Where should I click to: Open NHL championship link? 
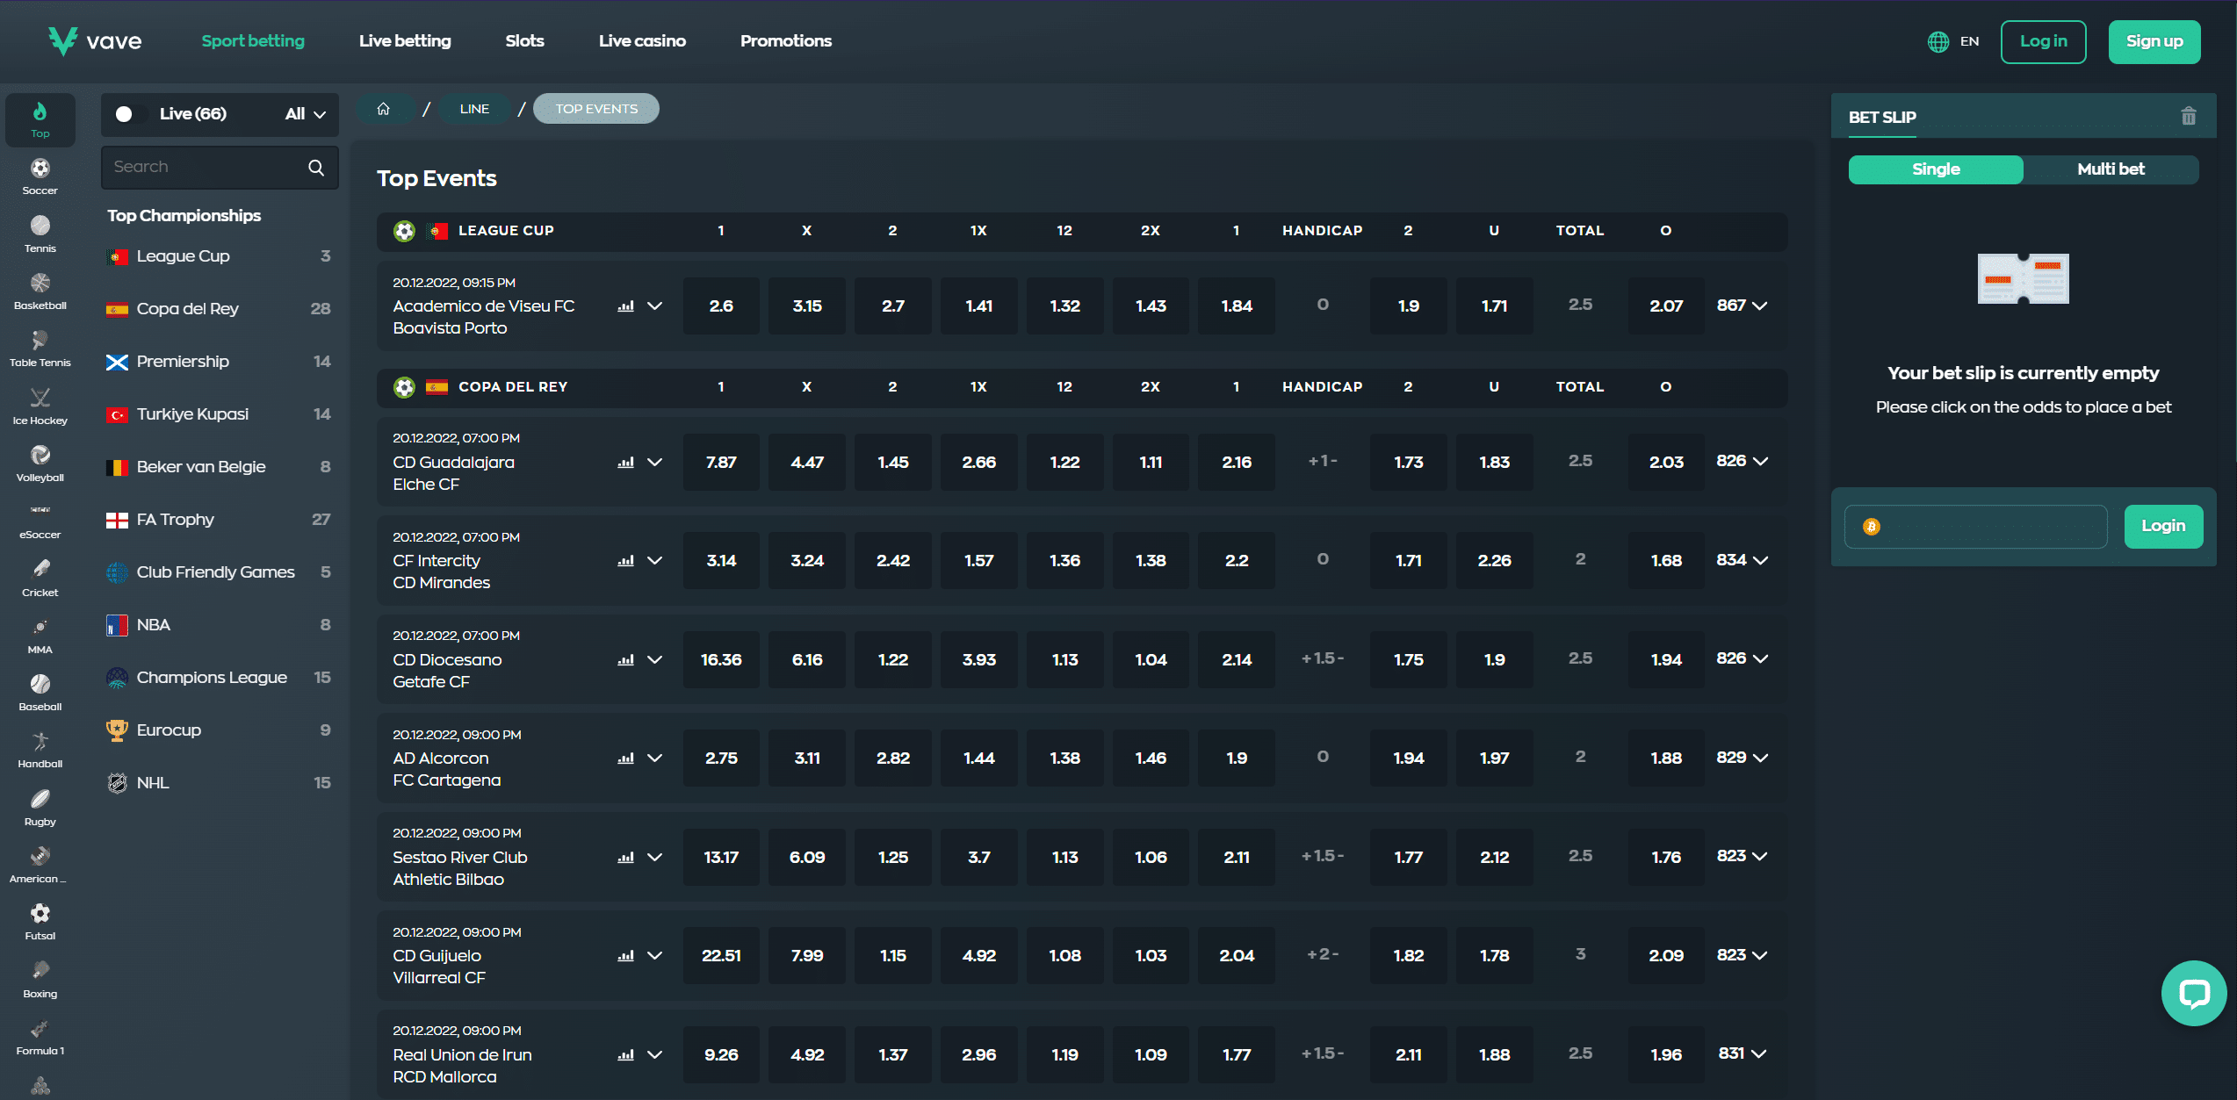click(219, 783)
